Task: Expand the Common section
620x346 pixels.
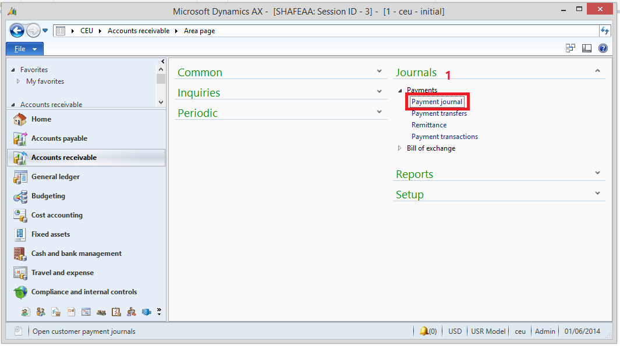Action: [379, 71]
